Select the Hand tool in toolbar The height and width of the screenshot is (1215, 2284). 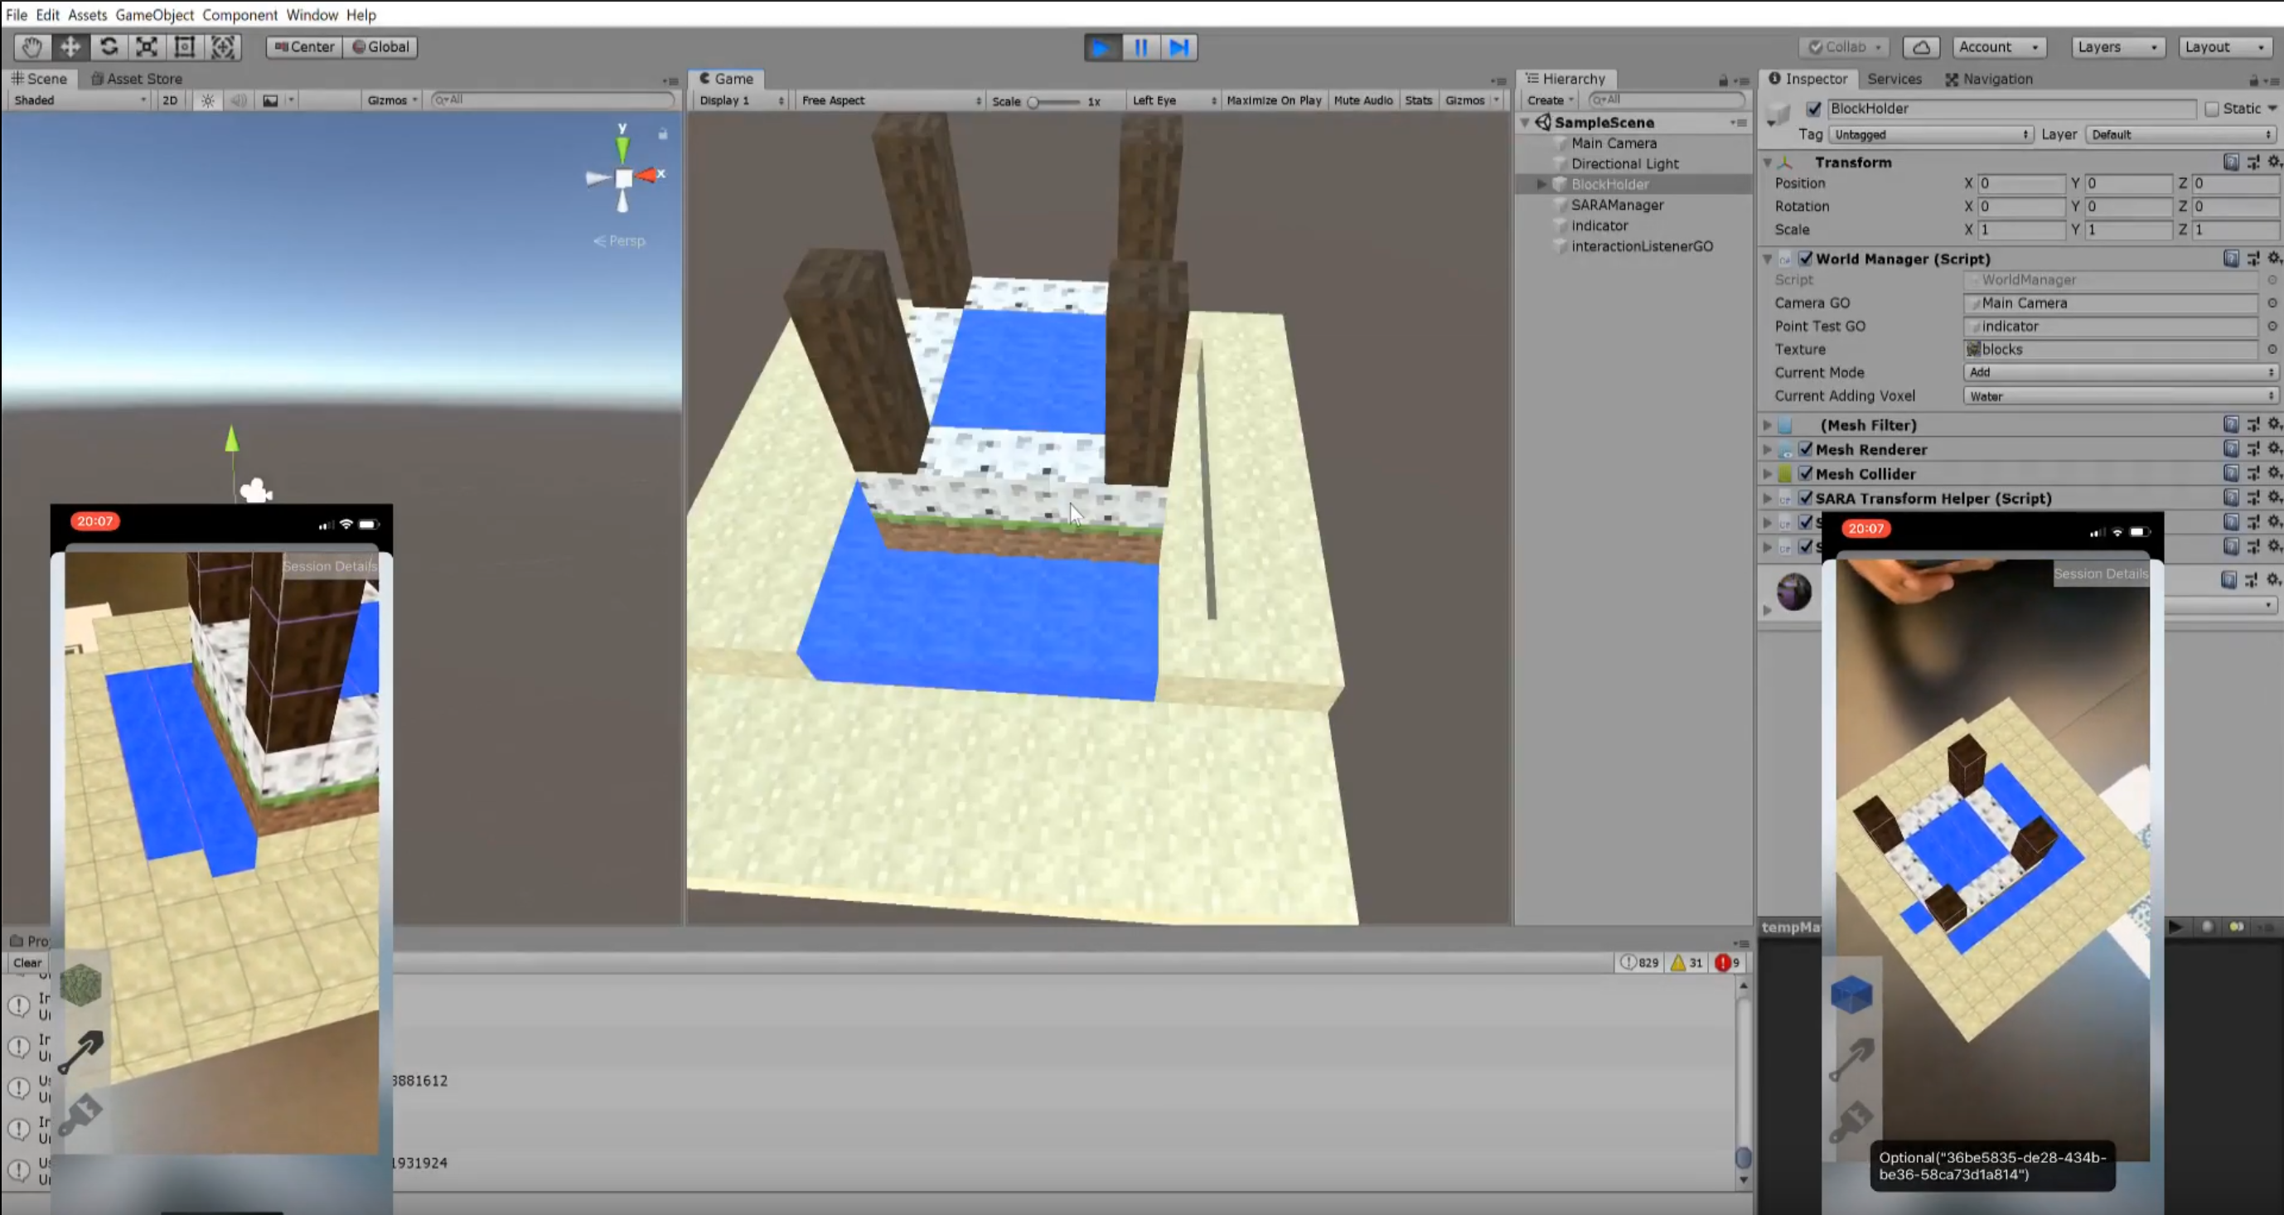point(33,47)
